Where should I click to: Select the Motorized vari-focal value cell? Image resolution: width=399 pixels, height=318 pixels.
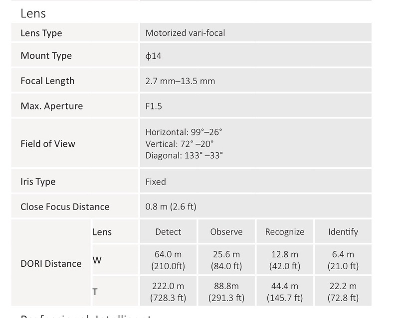click(185, 33)
